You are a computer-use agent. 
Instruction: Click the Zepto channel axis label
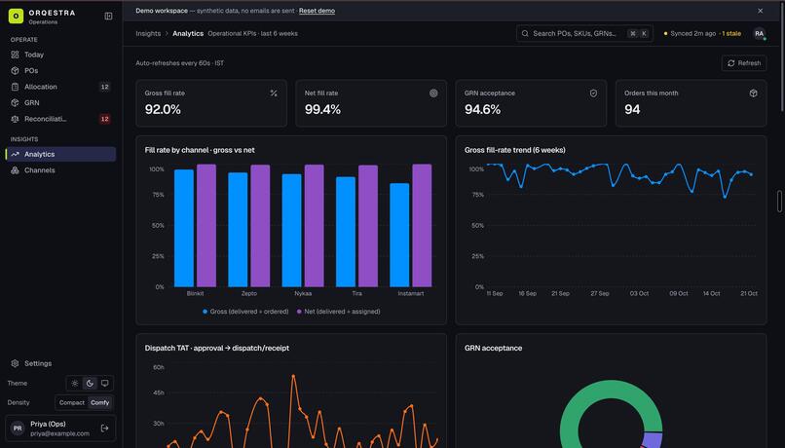click(248, 293)
